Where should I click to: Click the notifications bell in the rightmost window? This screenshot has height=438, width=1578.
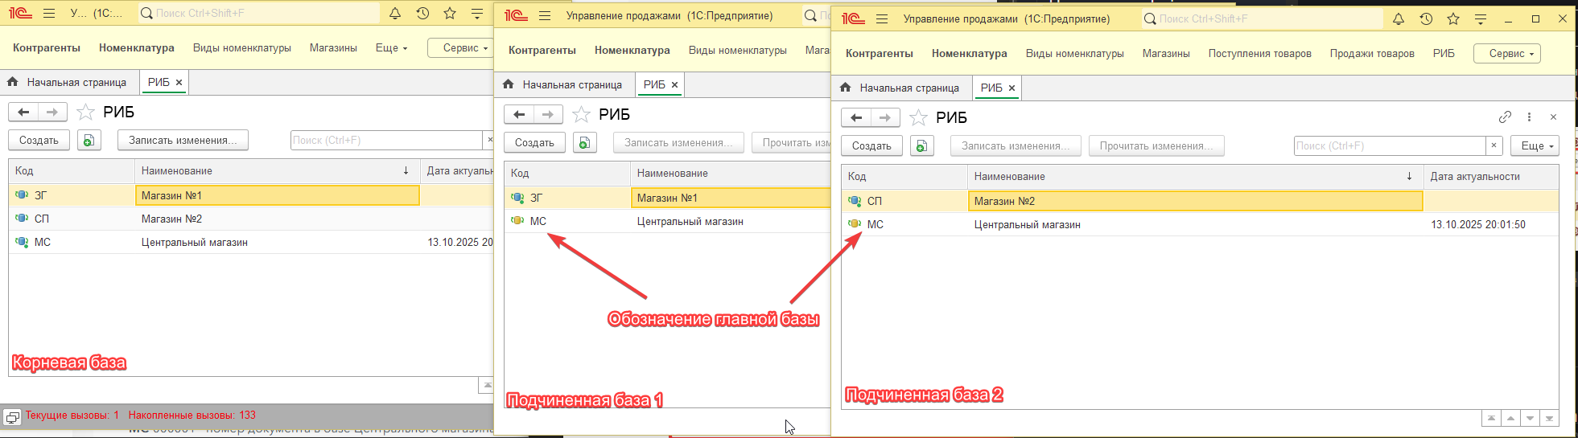tap(1399, 18)
